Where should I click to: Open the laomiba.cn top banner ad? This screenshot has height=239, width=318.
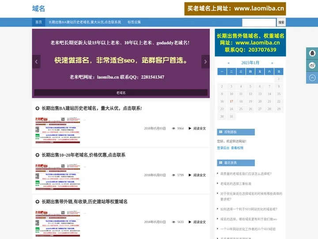[235, 9]
